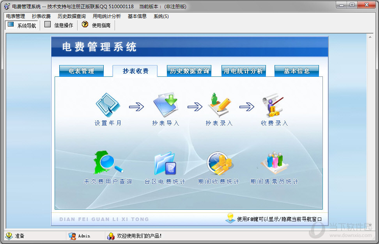Click the application icon in title bar
Image resolution: width=379 pixels, height=244 pixels.
coord(7,6)
